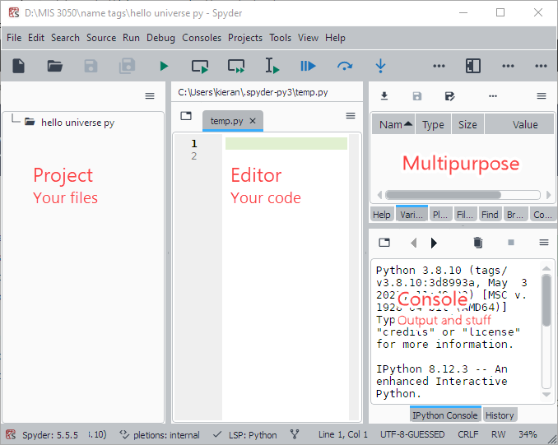Click the Save file toolbar icon
Viewport: 558px width, 445px height.
pyautogui.click(x=91, y=66)
